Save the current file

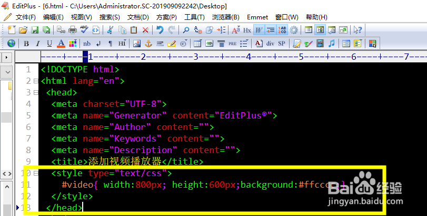(x=35, y=29)
